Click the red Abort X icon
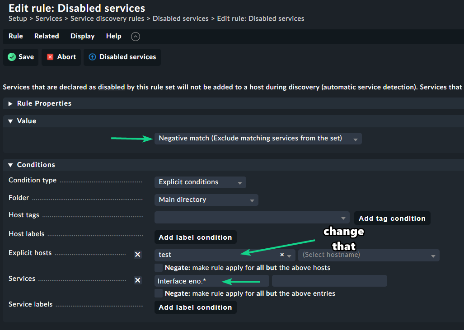 click(50, 57)
